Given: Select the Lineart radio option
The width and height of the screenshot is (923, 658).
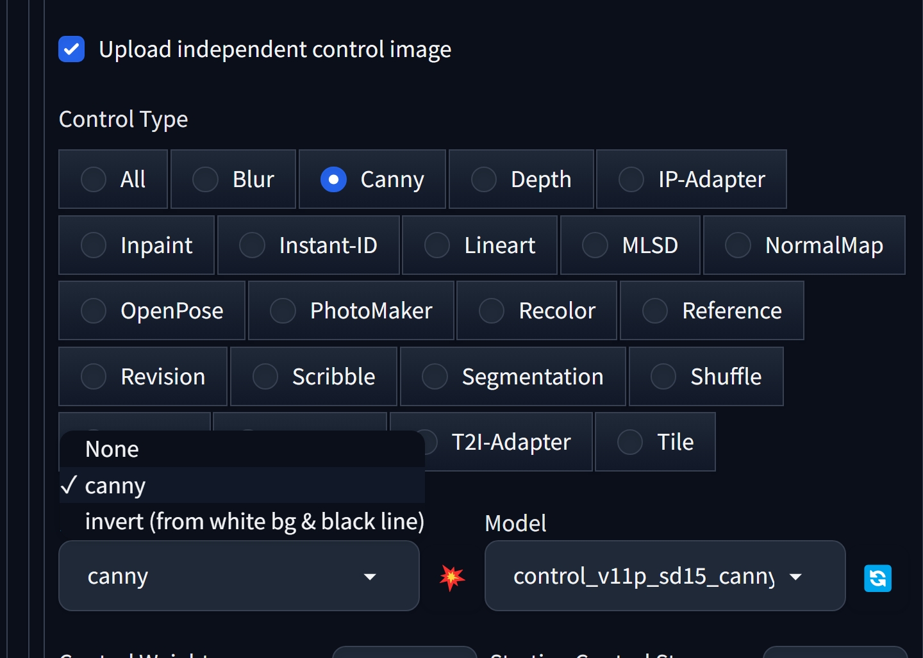Looking at the screenshot, I should (x=480, y=245).
